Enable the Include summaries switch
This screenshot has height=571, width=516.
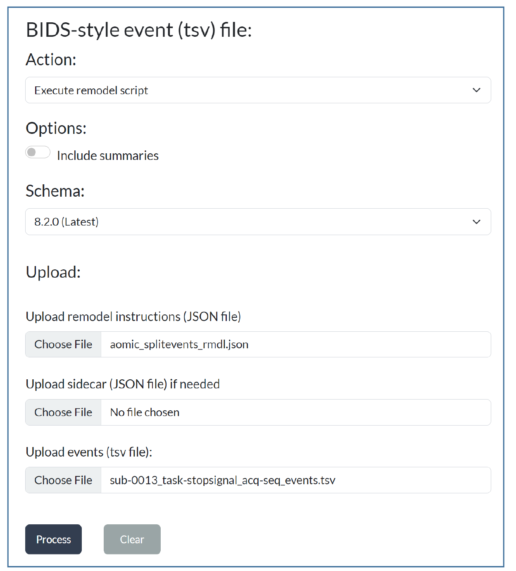(38, 152)
